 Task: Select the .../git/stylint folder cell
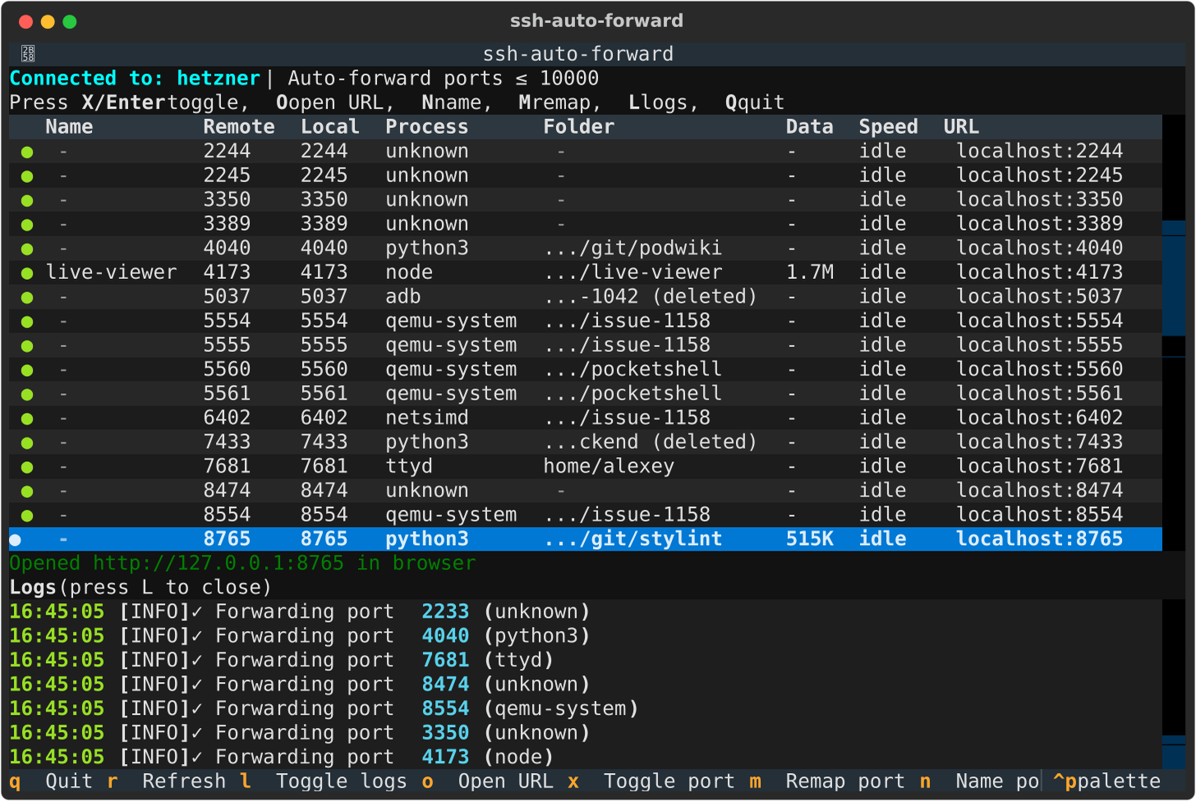(632, 539)
